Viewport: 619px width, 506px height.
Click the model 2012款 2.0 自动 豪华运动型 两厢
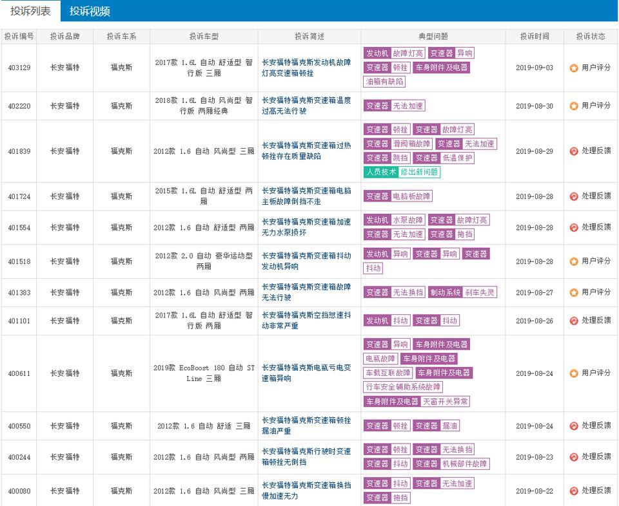point(204,261)
